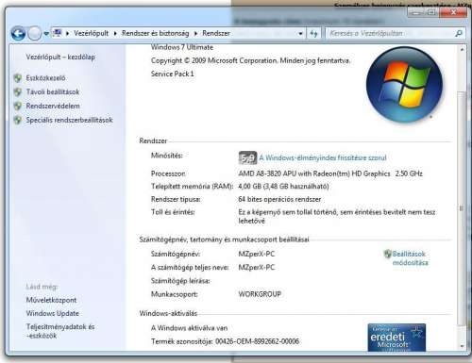The image size is (472, 363).
Task: Click the shield icon beside Távoli beállítások
Action: [x=18, y=92]
